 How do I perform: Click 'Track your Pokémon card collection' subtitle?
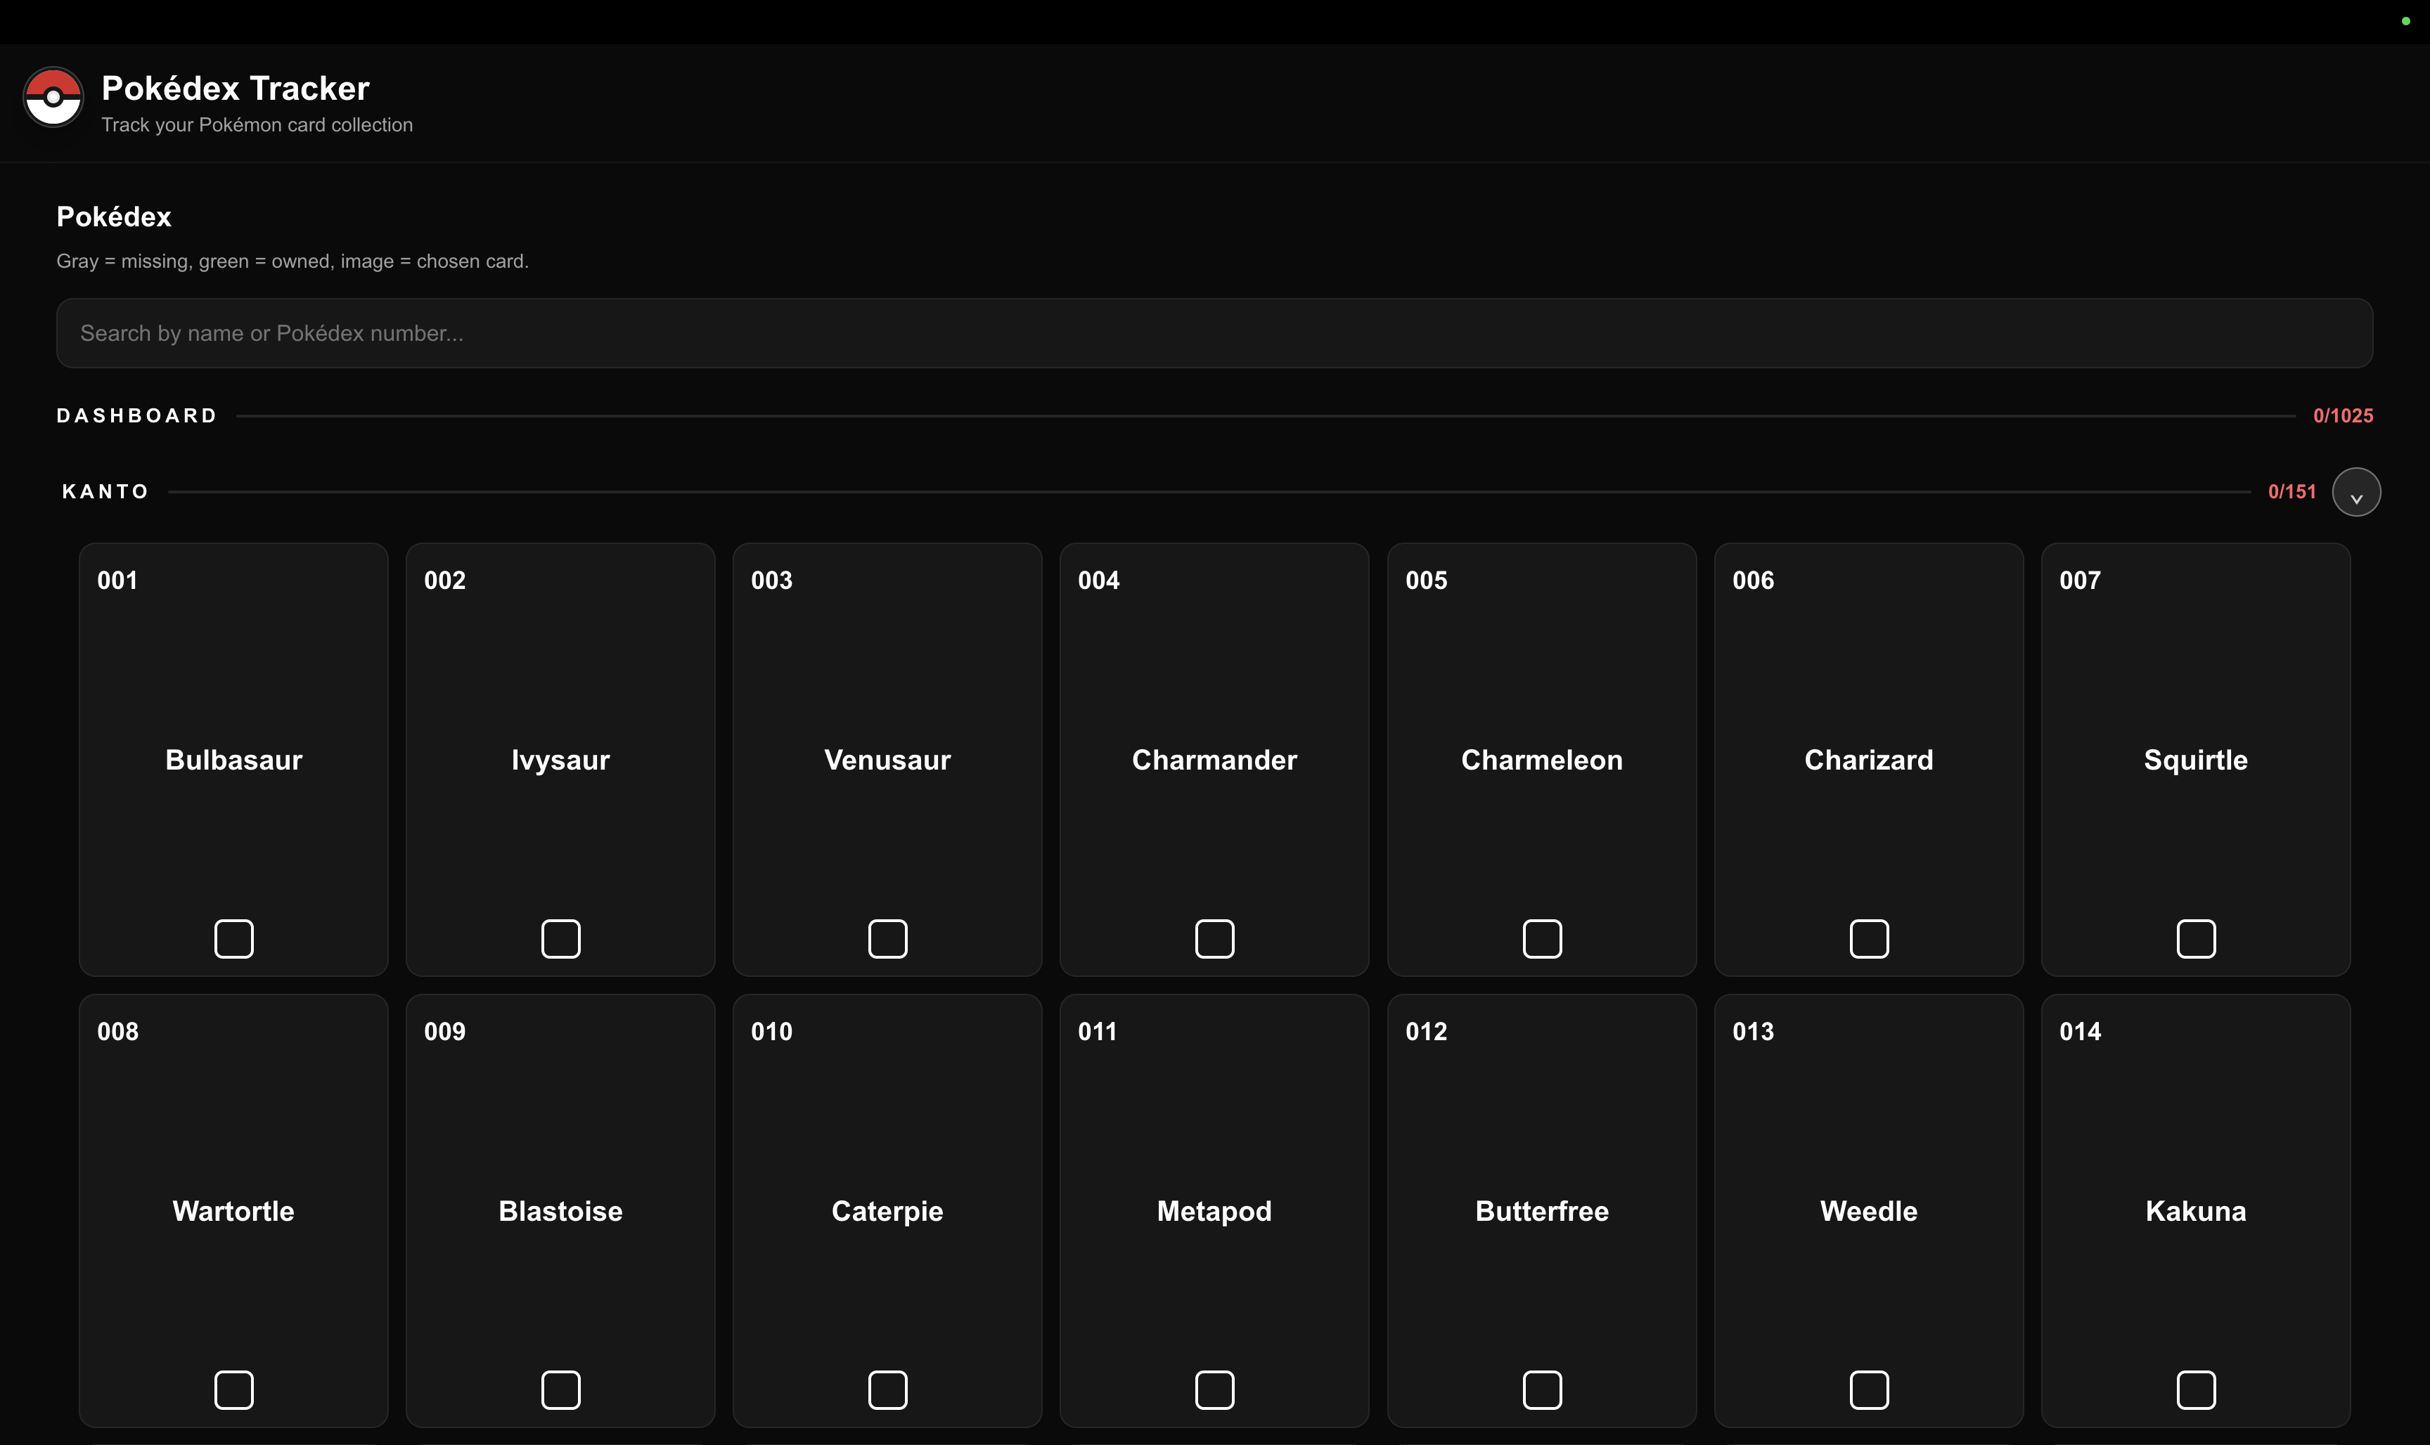point(257,124)
